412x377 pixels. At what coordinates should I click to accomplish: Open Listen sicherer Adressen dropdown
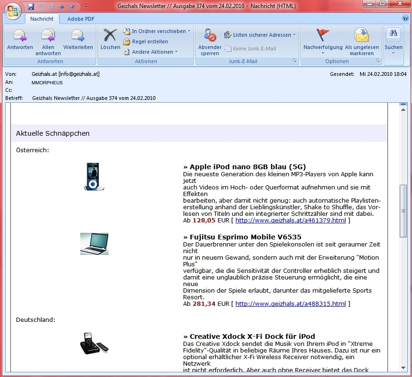(x=260, y=35)
